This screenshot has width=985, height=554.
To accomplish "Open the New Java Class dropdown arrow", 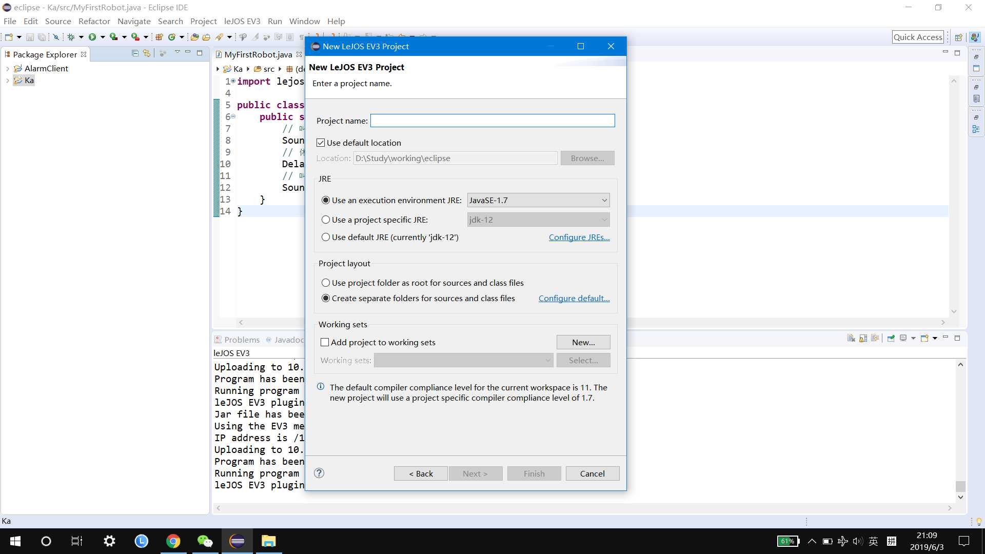I will coord(182,37).
